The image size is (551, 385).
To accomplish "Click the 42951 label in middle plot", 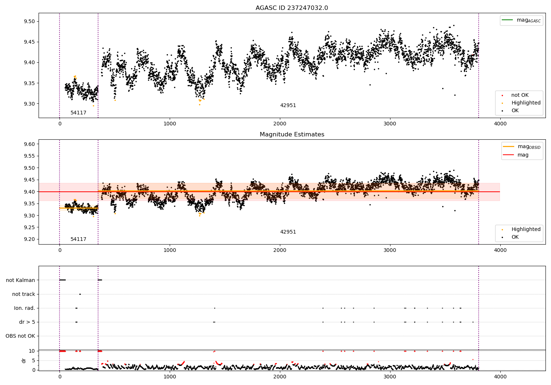I will click(x=288, y=232).
